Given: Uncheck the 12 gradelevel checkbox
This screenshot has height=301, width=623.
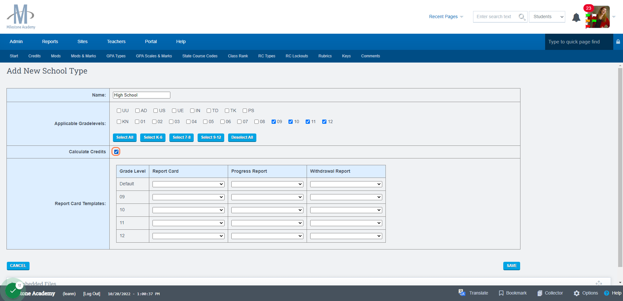Looking at the screenshot, I should 324,122.
